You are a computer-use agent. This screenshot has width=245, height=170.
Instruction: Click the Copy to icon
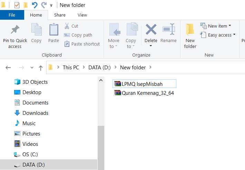132,29
